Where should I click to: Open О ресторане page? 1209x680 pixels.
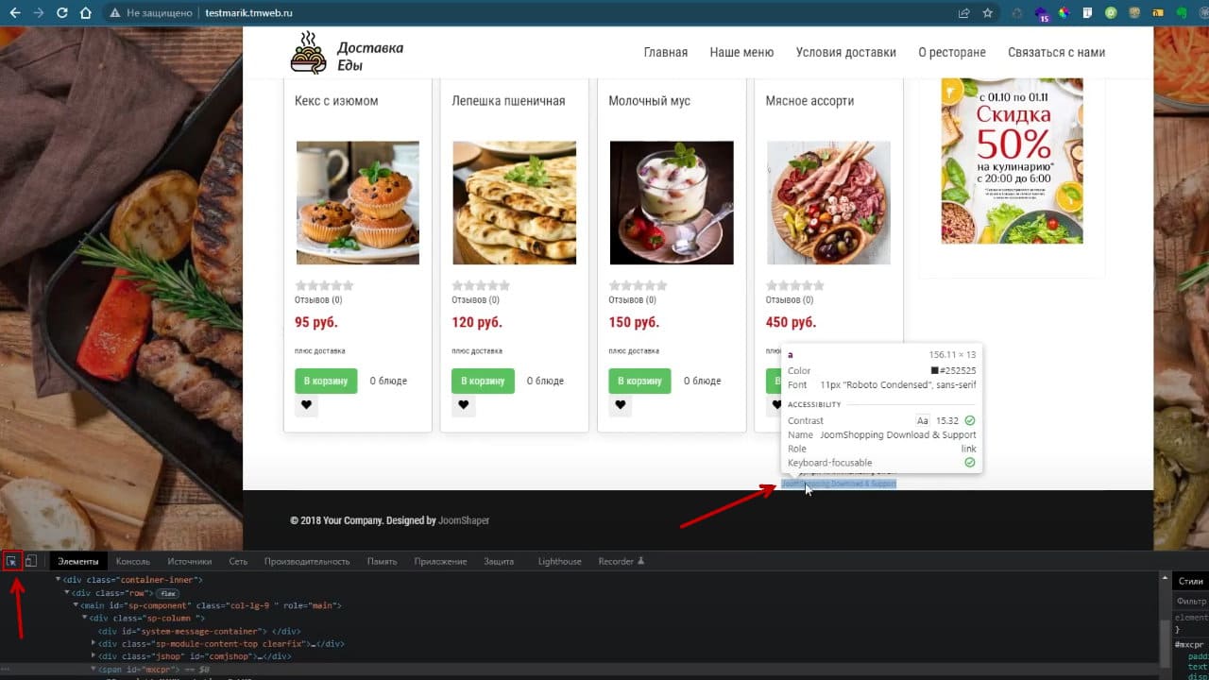(x=951, y=53)
